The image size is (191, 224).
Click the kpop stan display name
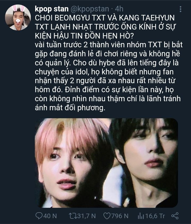(x=52, y=9)
